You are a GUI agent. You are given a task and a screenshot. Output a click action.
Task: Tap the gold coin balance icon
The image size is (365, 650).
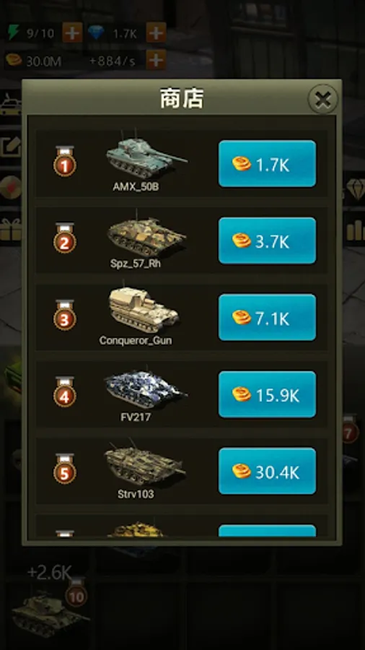[x=14, y=61]
